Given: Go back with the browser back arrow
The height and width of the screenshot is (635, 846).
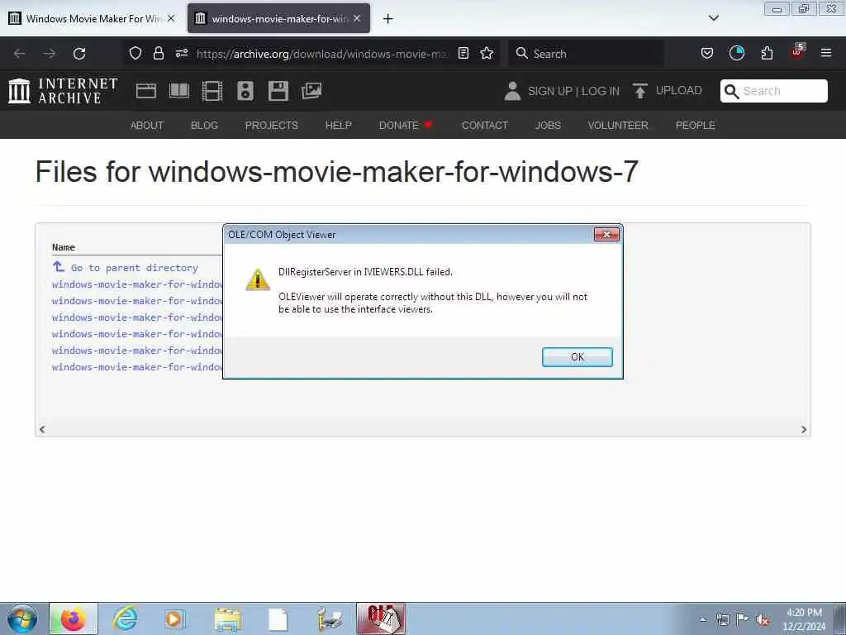Looking at the screenshot, I should click(x=20, y=54).
